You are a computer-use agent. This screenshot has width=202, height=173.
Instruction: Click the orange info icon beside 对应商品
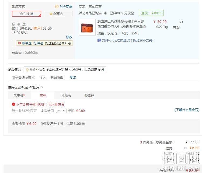point(57,6)
